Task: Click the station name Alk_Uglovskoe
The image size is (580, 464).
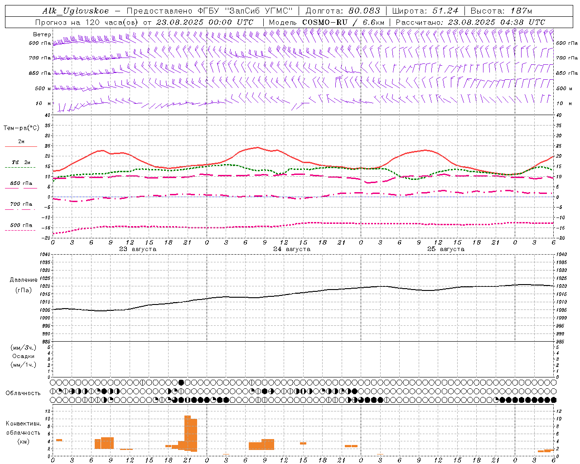Action: pyautogui.click(x=76, y=11)
